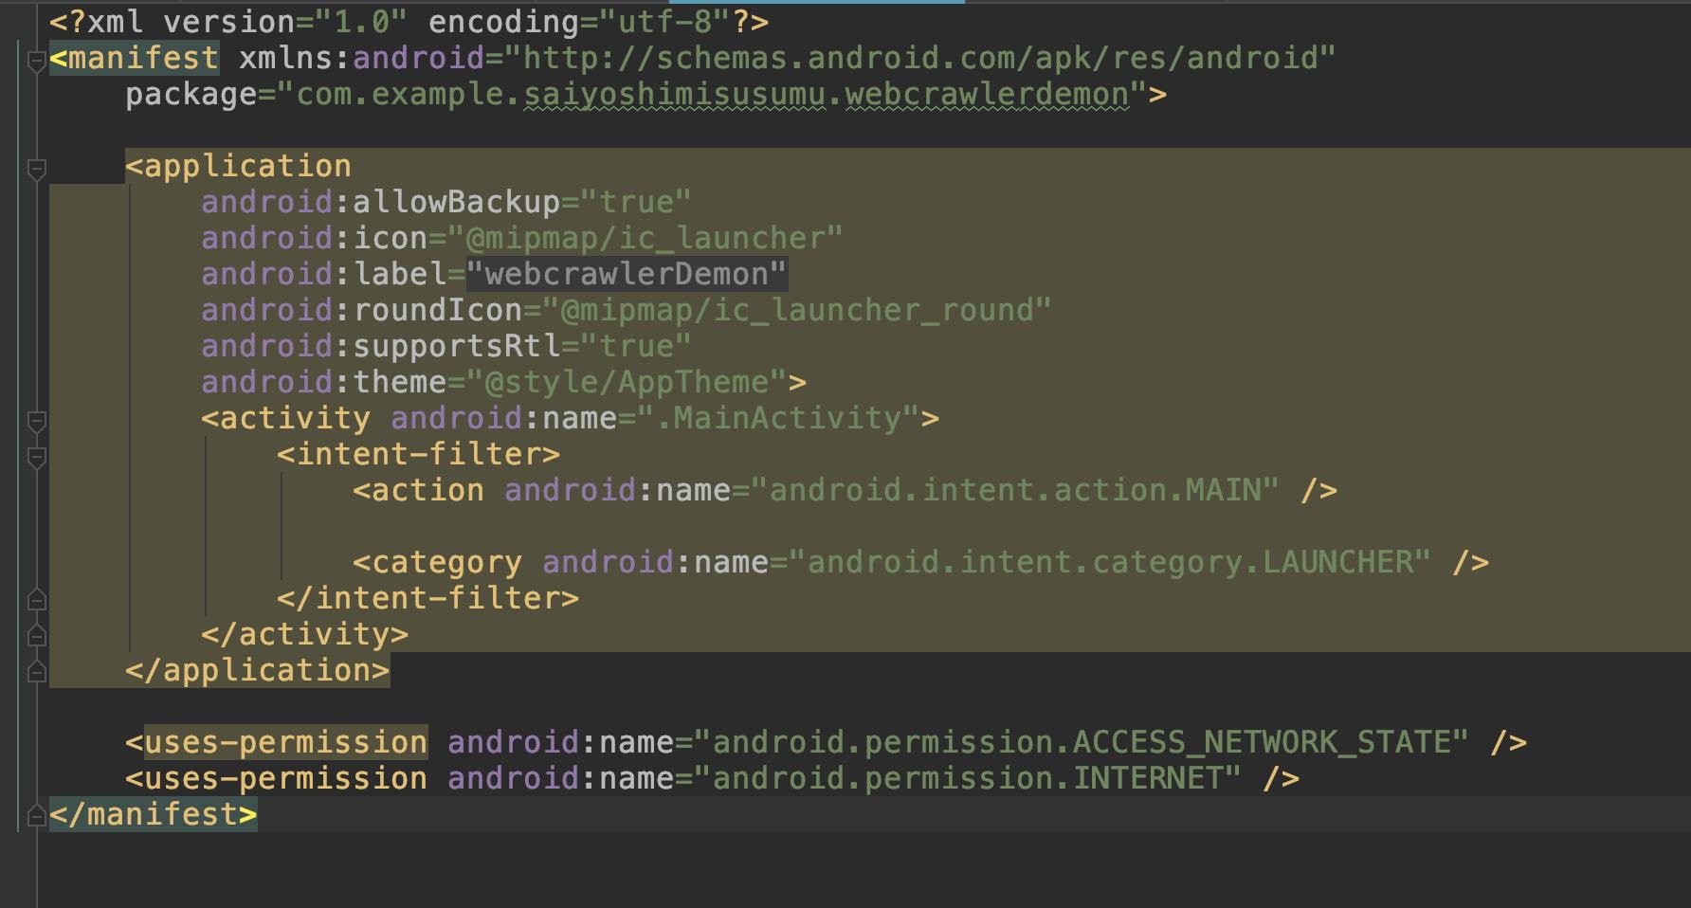This screenshot has height=908, width=1691.
Task: Click the xmlns:android attribute name
Action: [361, 58]
